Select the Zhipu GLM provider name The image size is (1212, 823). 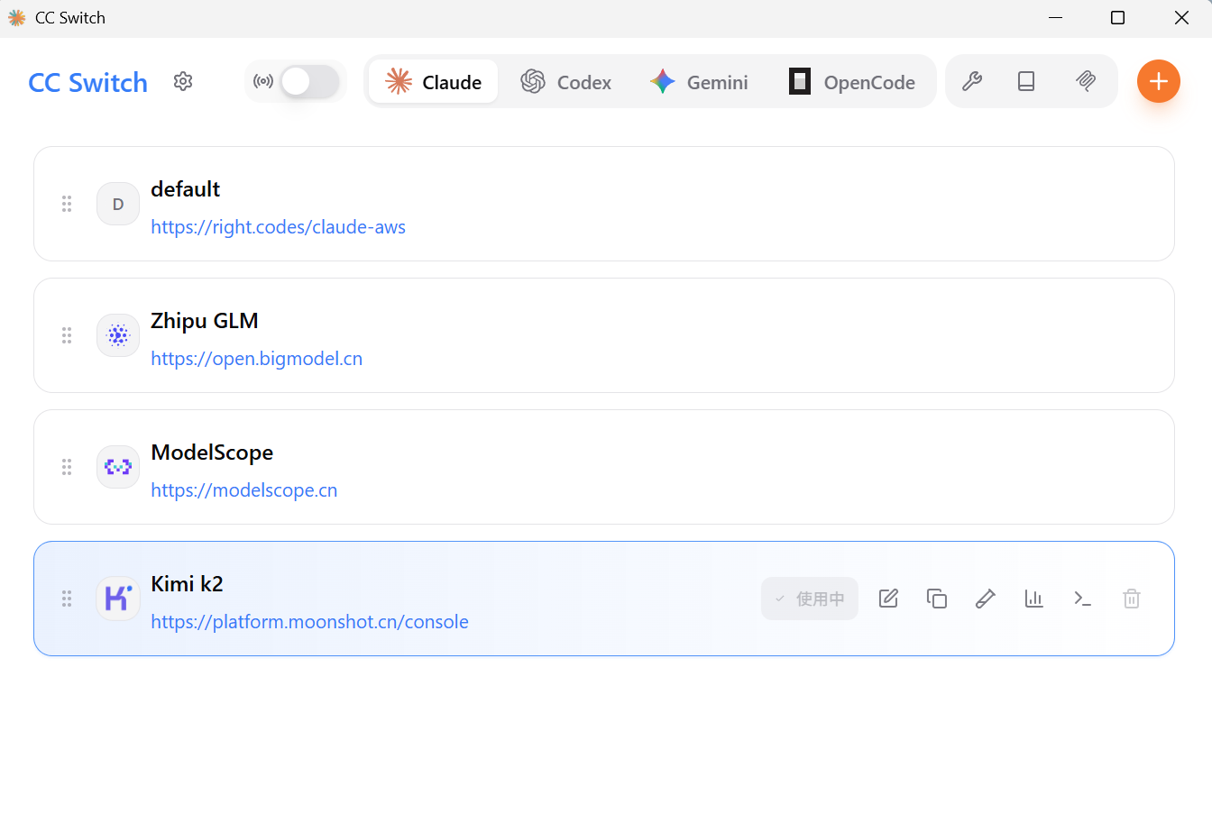205,321
